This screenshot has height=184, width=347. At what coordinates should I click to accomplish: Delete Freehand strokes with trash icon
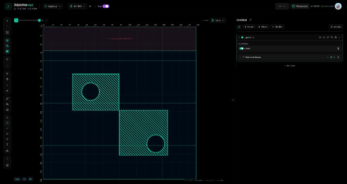(338, 57)
